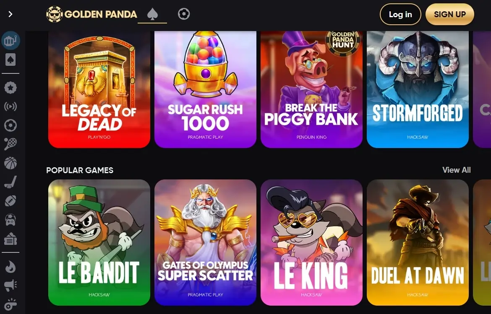Click the gold SIGN UP button
Screen dimensions: 491x314
[x=450, y=14]
